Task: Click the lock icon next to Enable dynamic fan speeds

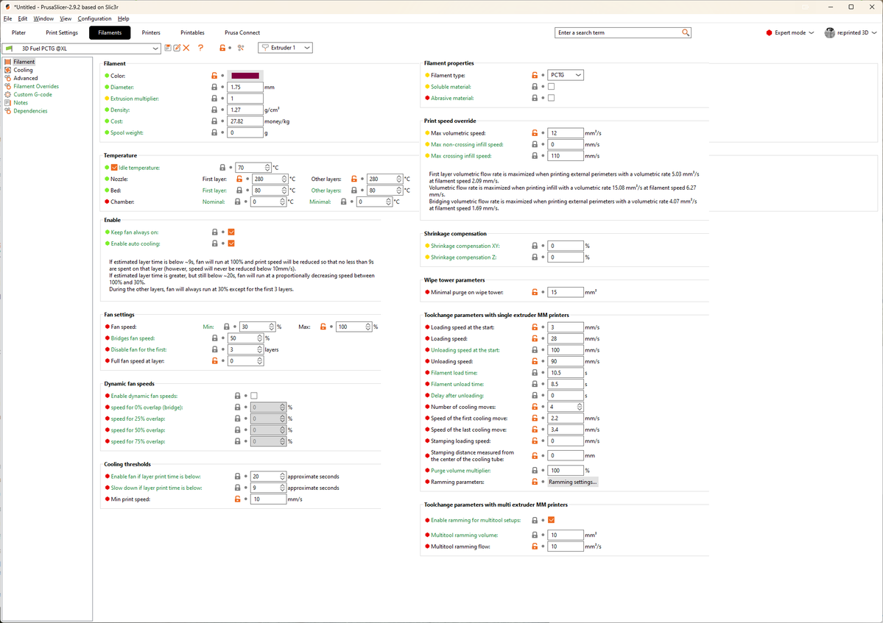Action: pyautogui.click(x=238, y=396)
